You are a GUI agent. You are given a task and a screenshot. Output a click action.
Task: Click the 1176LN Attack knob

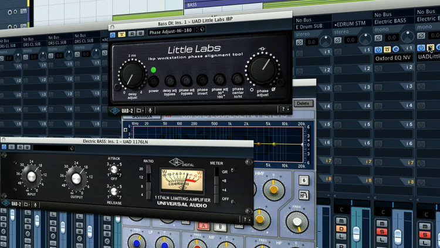(x=114, y=170)
